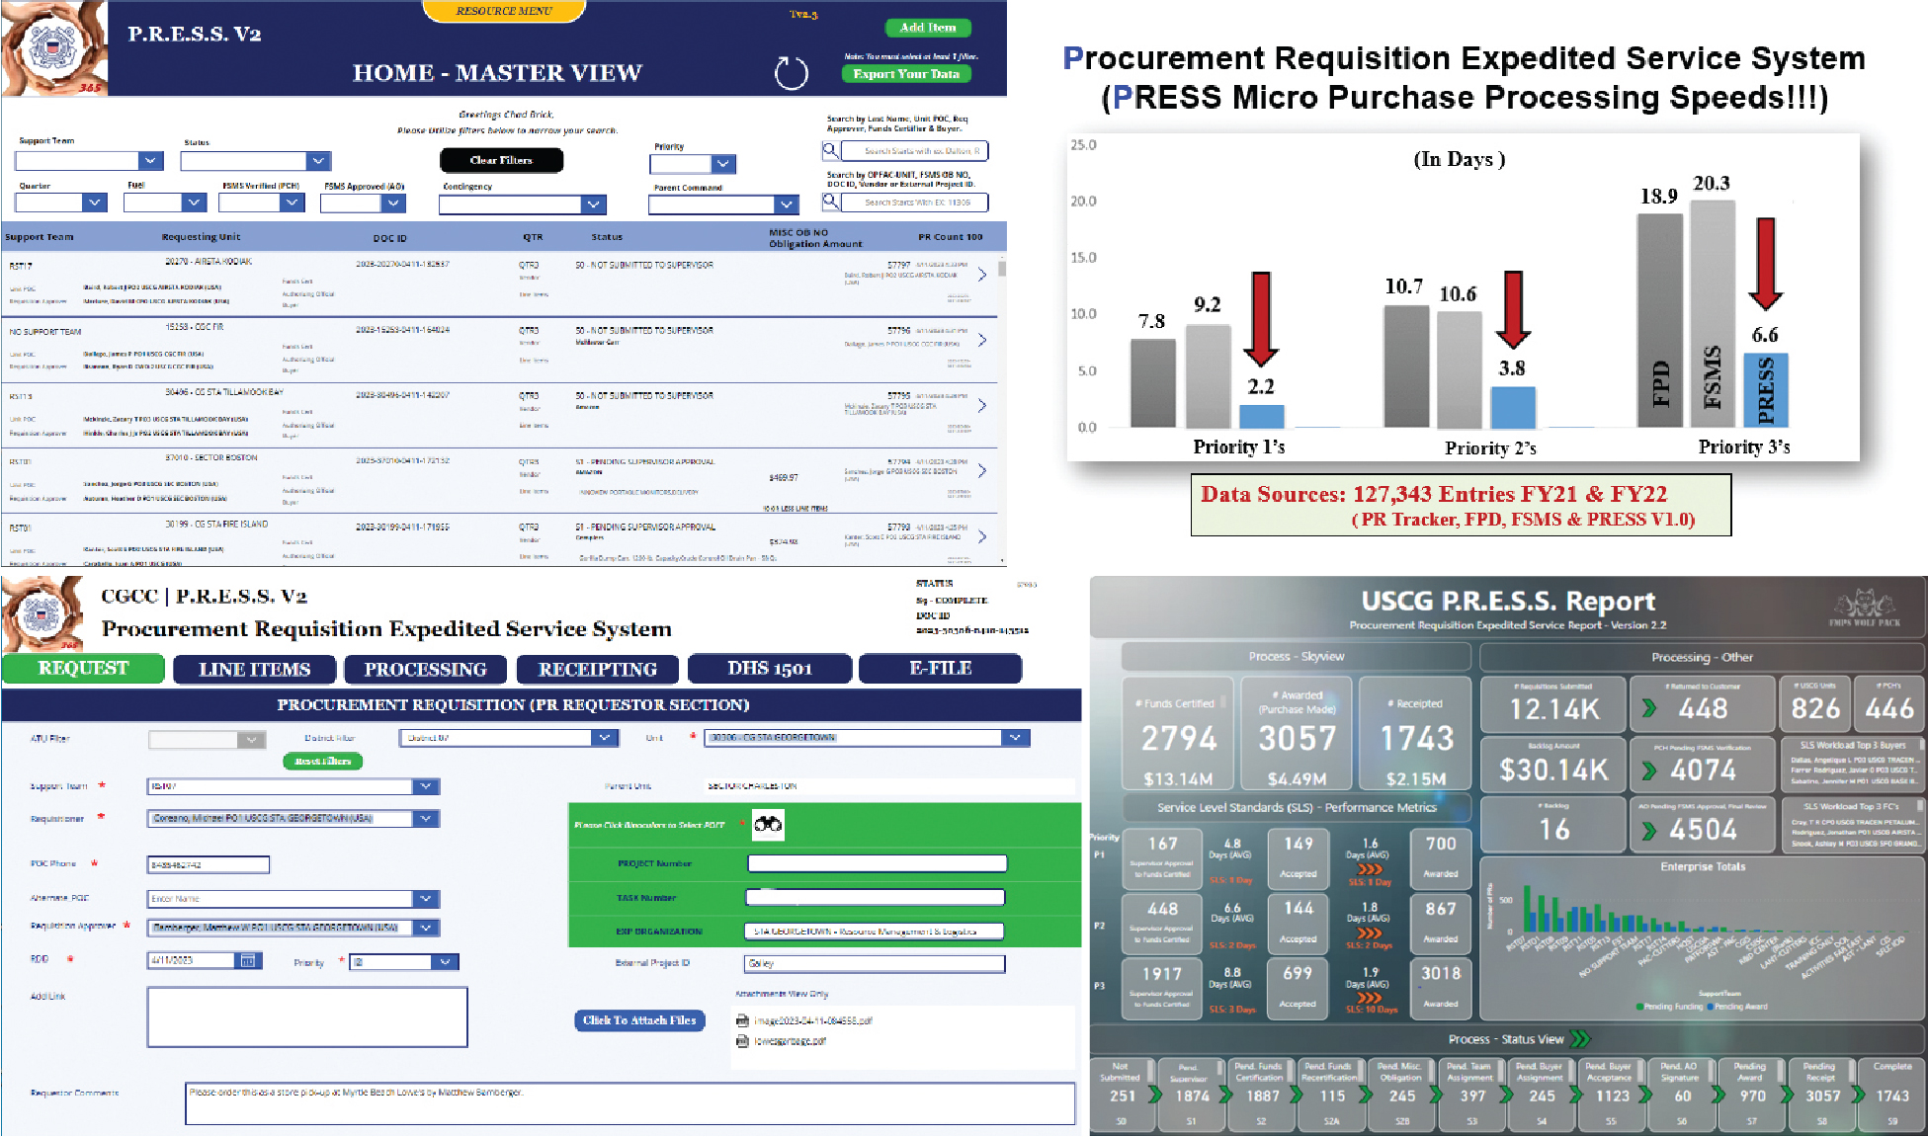Click orange chevrons in P3 SLS row
This screenshot has height=1137, width=1928.
(1370, 998)
